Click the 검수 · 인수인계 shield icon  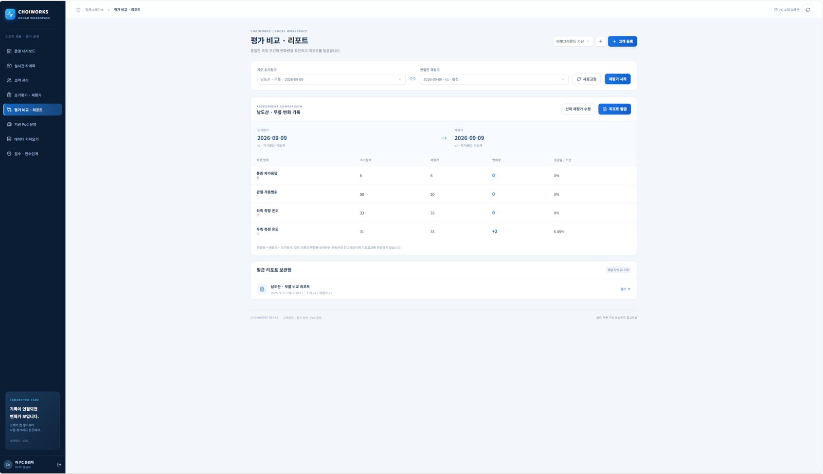[9, 154]
